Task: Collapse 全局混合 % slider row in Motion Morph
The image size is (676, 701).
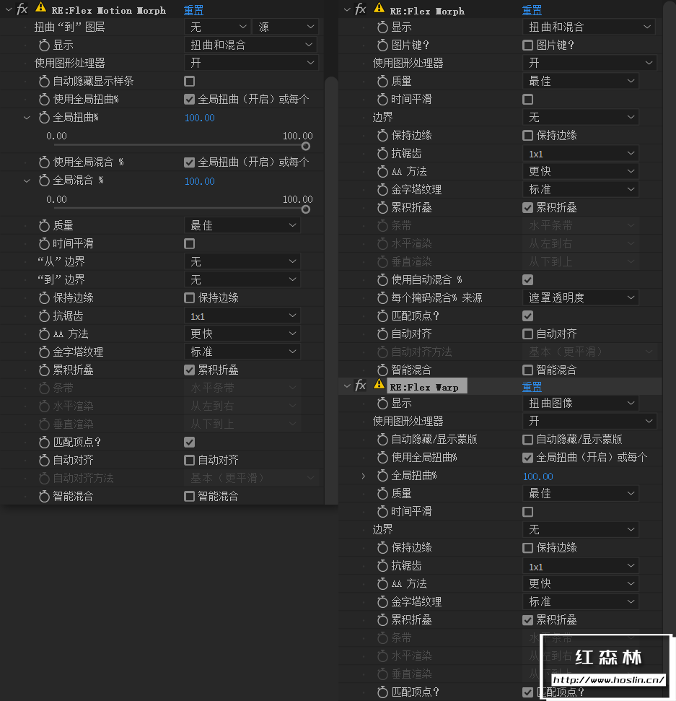Action: point(27,180)
